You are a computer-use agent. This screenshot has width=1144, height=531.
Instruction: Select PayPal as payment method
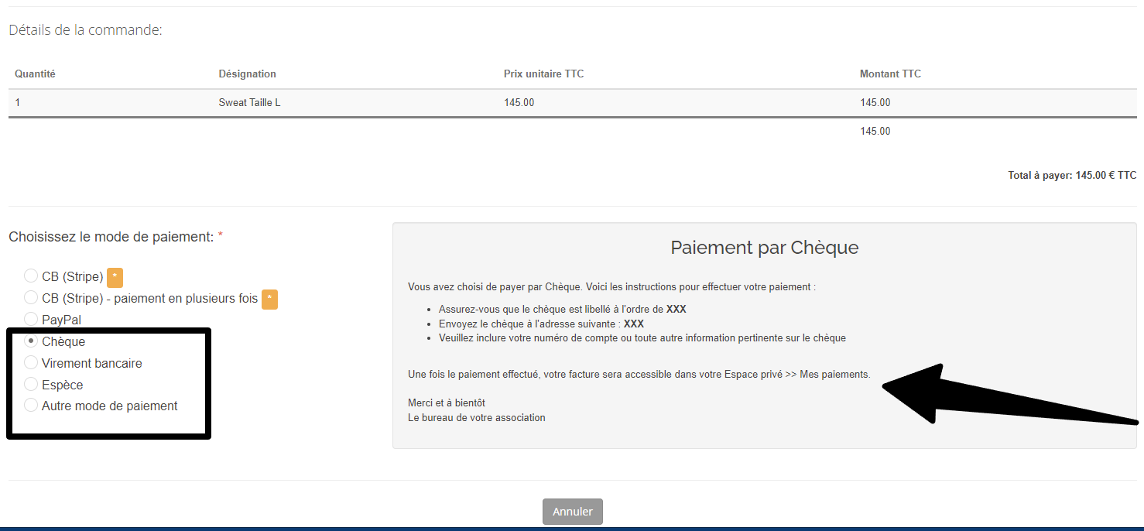31,319
